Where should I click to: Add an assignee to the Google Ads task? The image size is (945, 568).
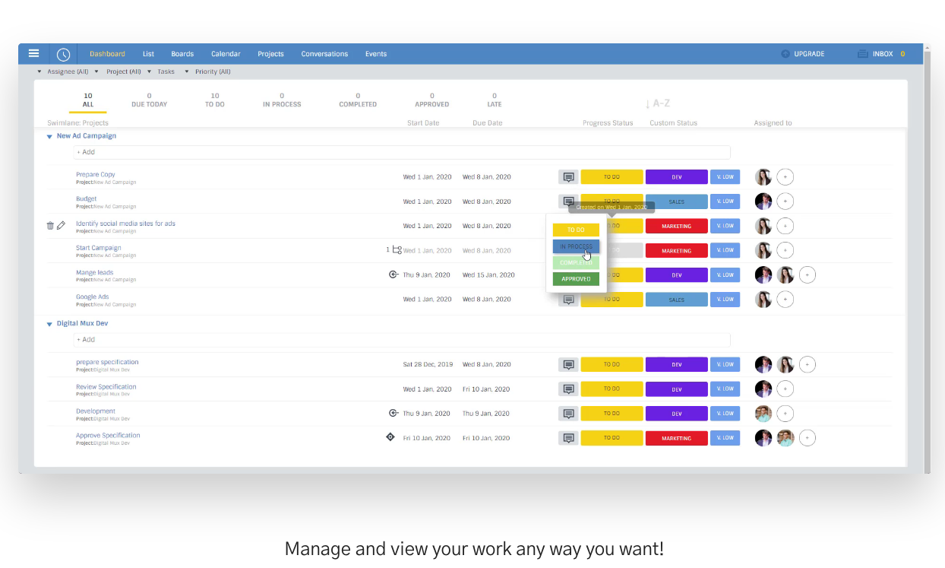[x=785, y=300]
